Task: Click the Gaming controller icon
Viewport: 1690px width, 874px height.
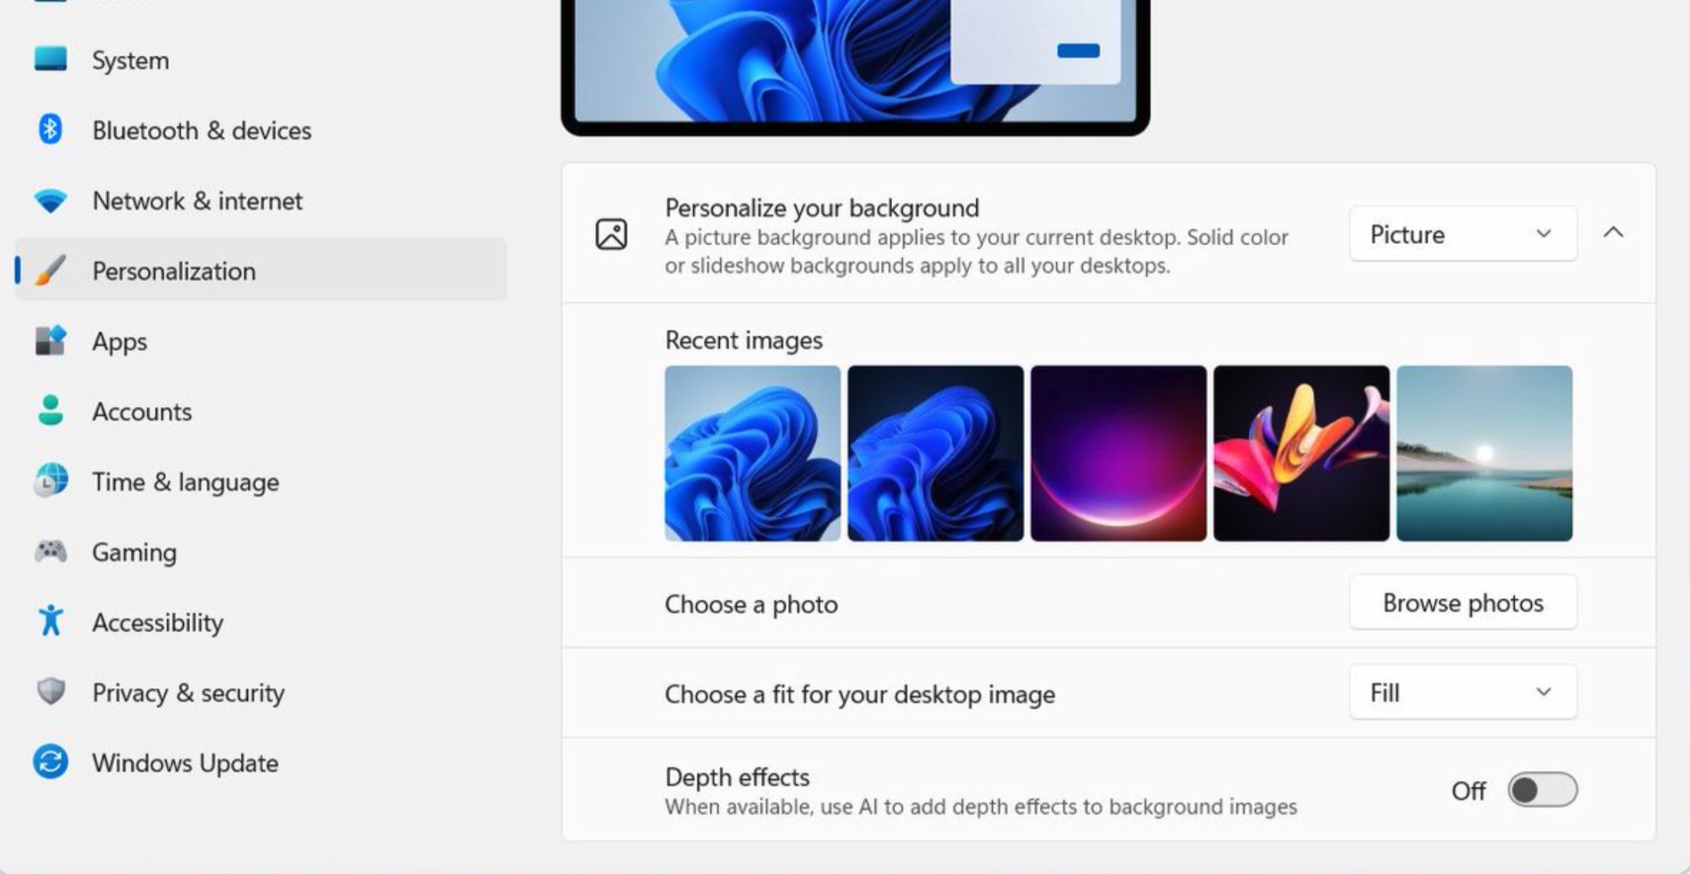Action: point(51,551)
